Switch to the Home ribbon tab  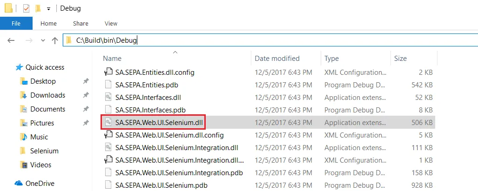click(48, 23)
